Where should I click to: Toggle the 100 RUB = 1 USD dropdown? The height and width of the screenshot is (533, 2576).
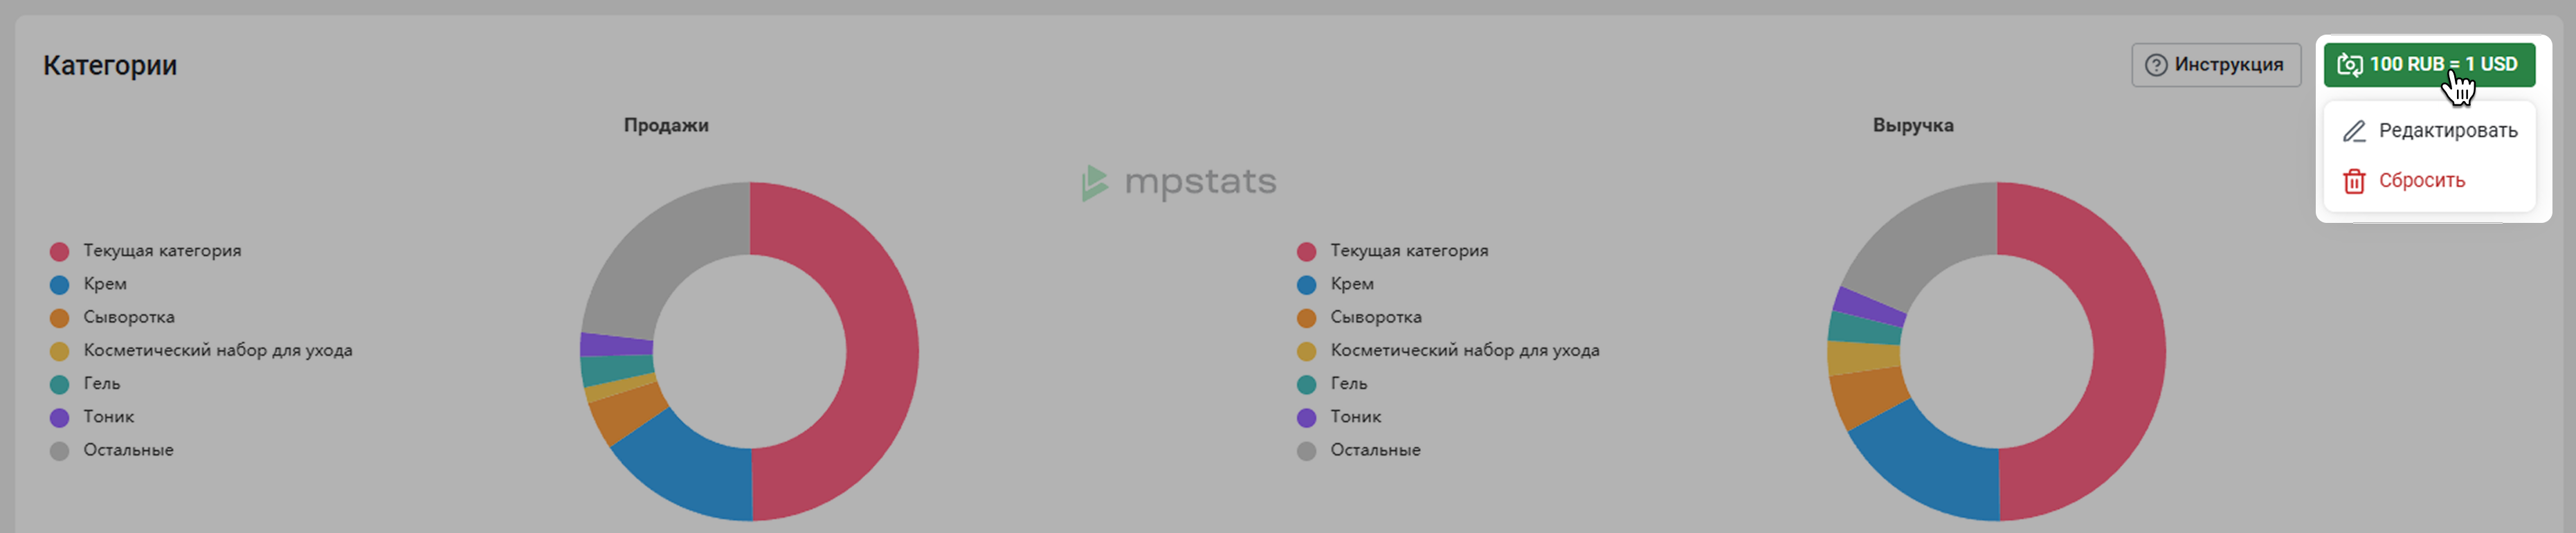2429,65
